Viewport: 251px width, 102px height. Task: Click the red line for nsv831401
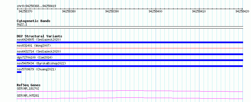(x=130, y=48)
